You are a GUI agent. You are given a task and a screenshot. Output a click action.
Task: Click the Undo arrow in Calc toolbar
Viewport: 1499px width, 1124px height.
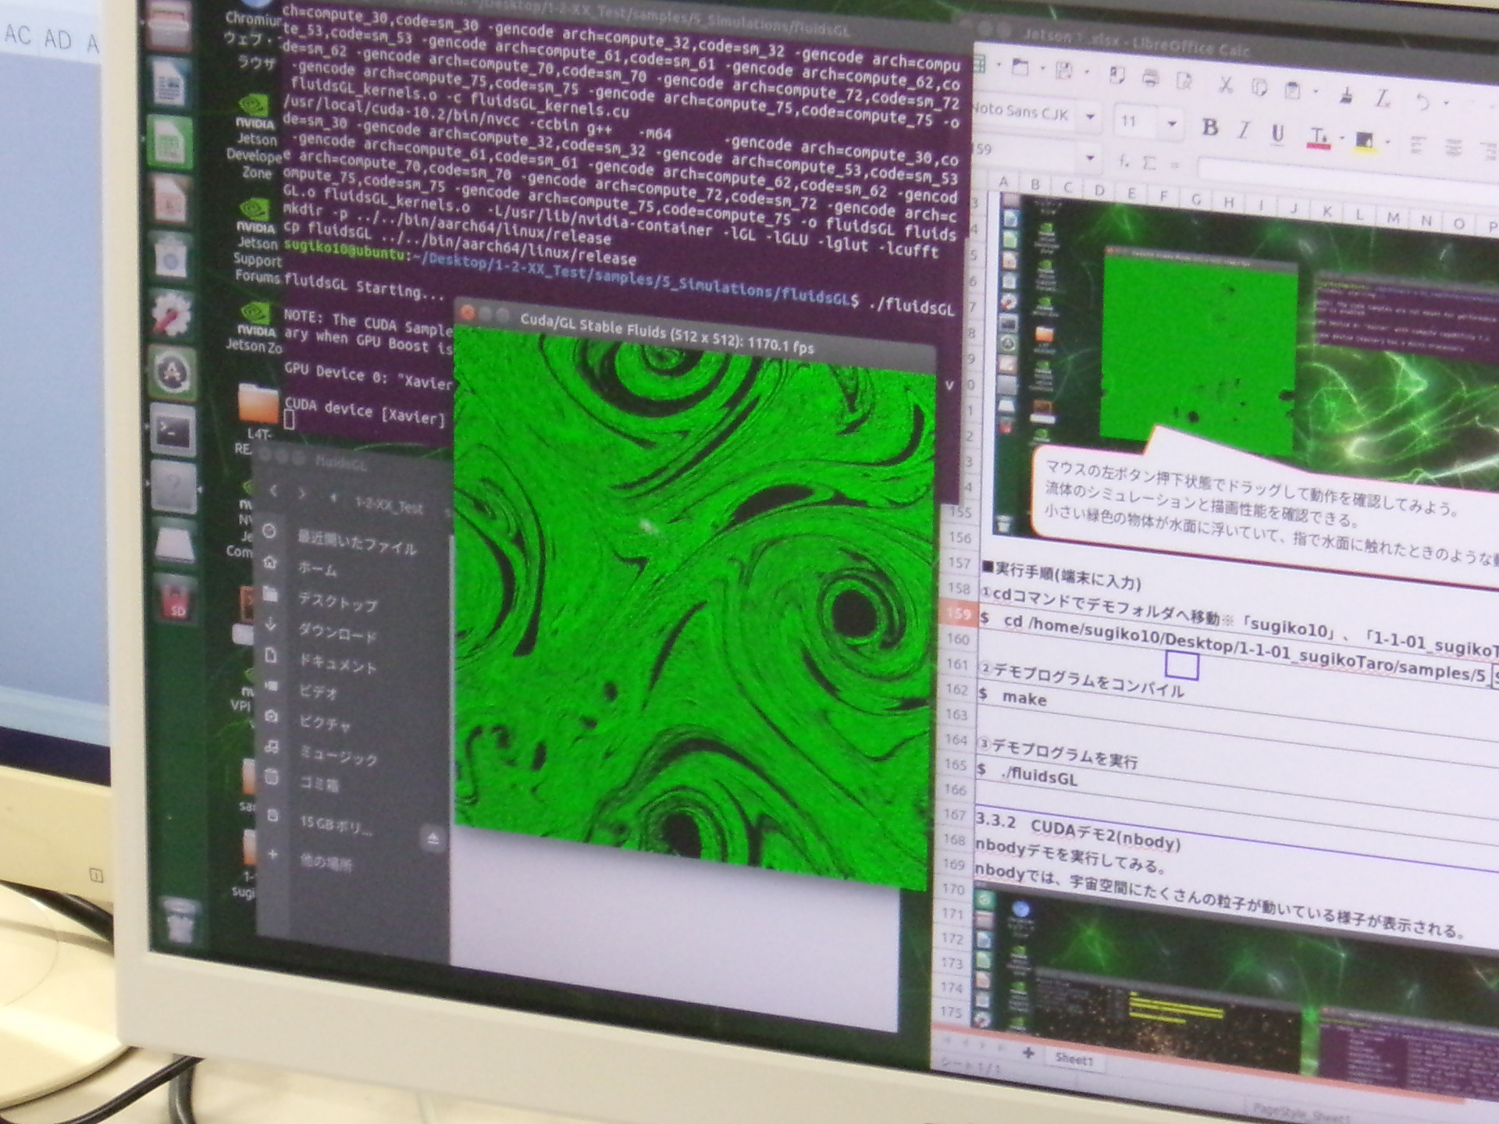point(1422,101)
